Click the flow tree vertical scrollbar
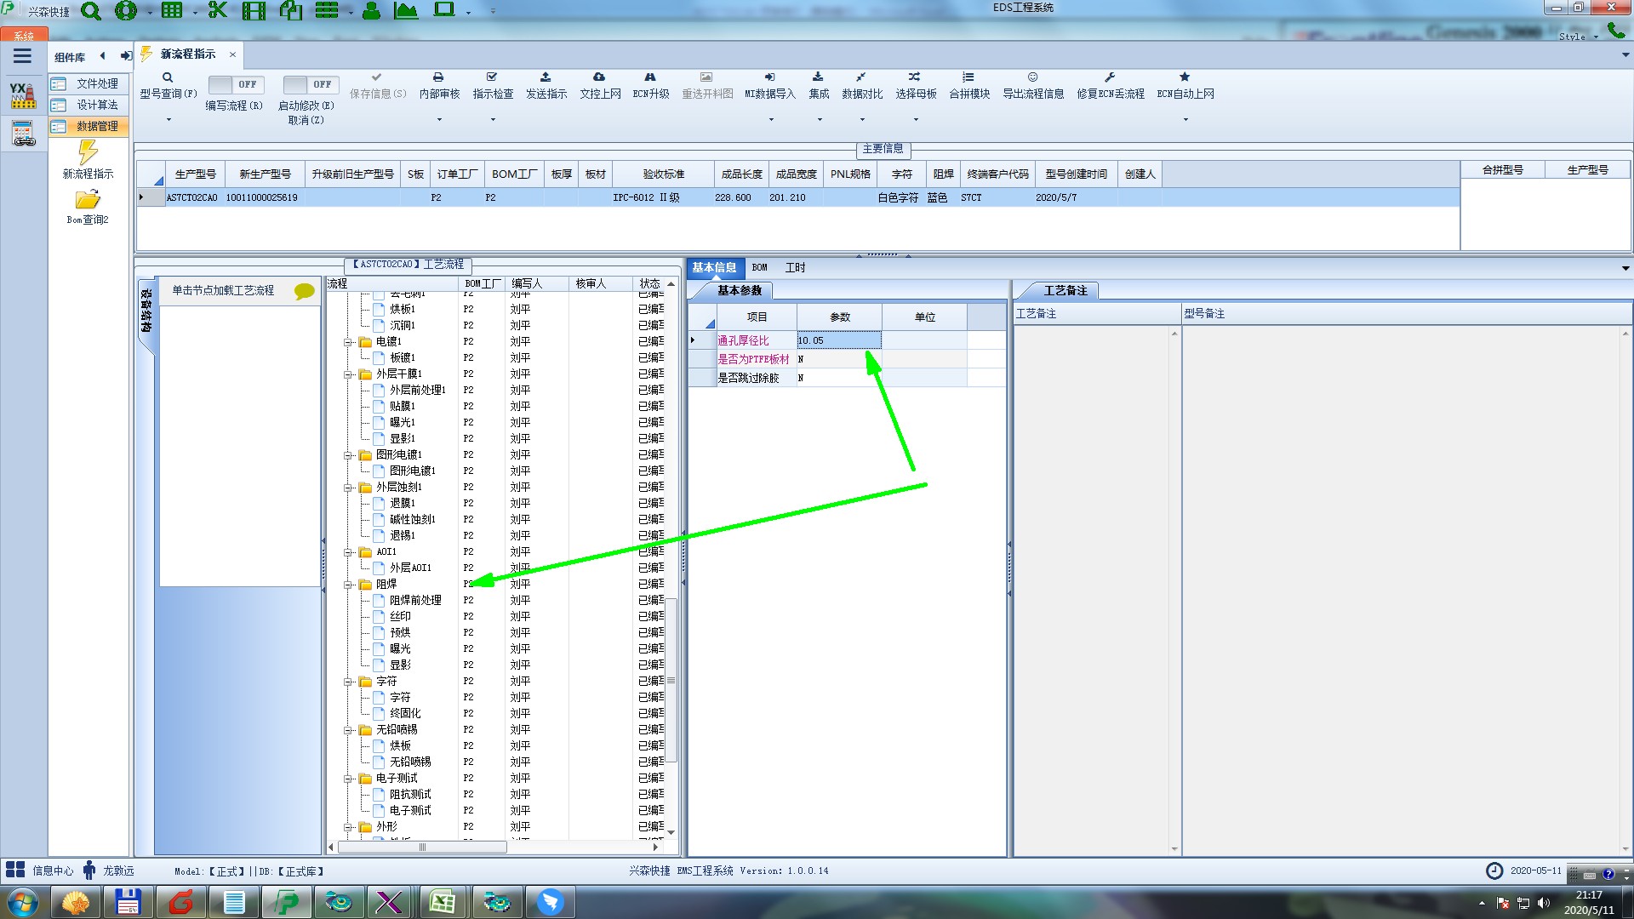 click(x=671, y=681)
